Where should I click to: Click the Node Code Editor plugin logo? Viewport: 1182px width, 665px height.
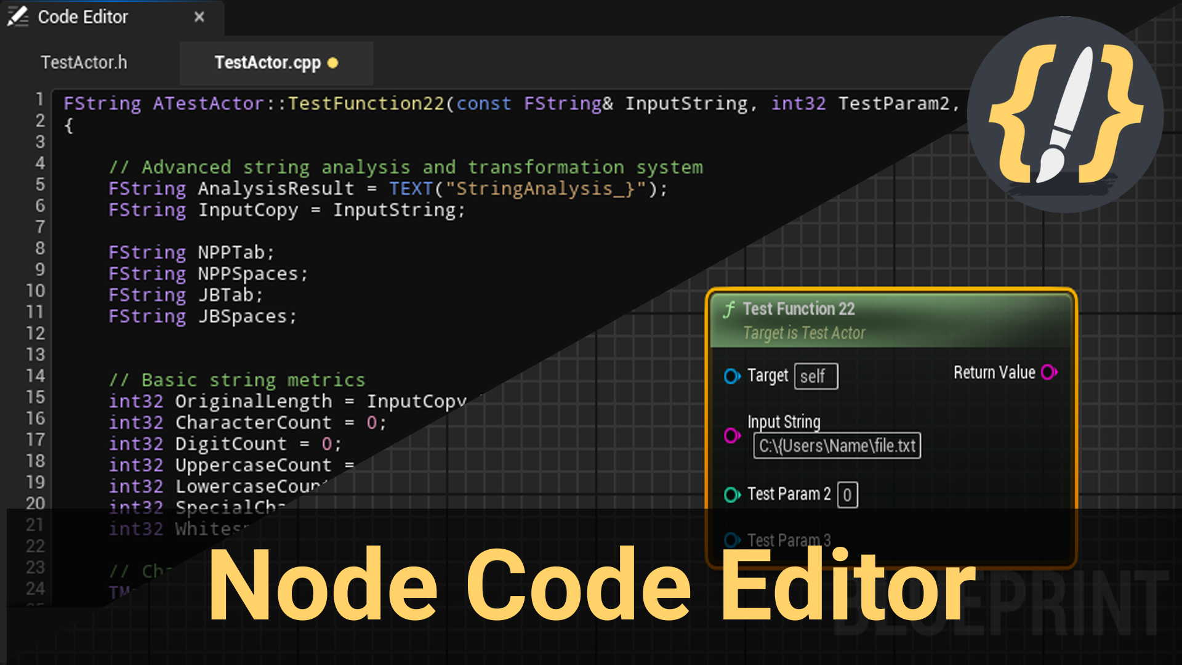coord(1066,114)
